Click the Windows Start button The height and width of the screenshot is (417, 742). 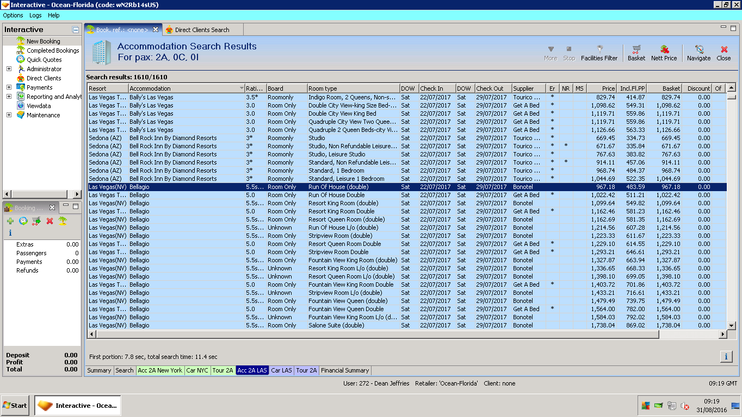(x=15, y=406)
